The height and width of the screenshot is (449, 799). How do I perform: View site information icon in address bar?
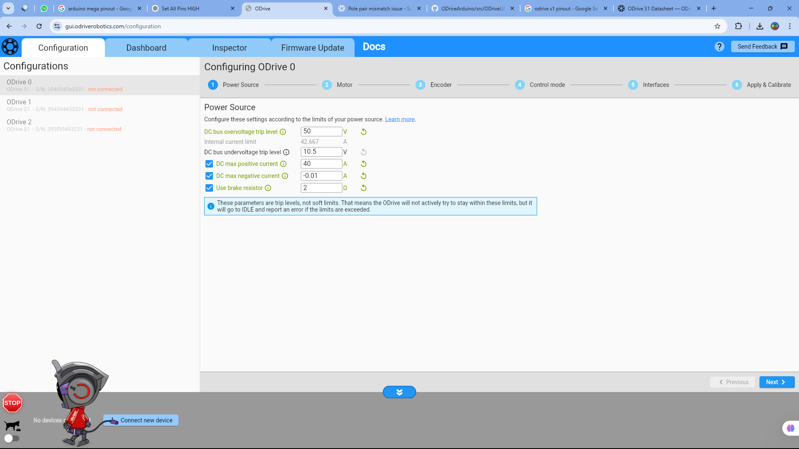point(57,26)
